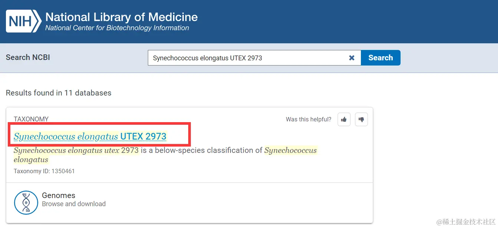The height and width of the screenshot is (228, 498).
Task: Click the 稀土掘金技术社区 watermark
Action: (x=466, y=222)
